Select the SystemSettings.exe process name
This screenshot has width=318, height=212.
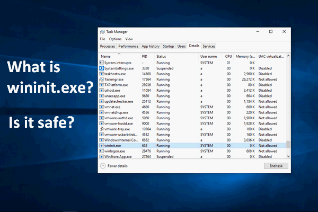(x=119, y=68)
